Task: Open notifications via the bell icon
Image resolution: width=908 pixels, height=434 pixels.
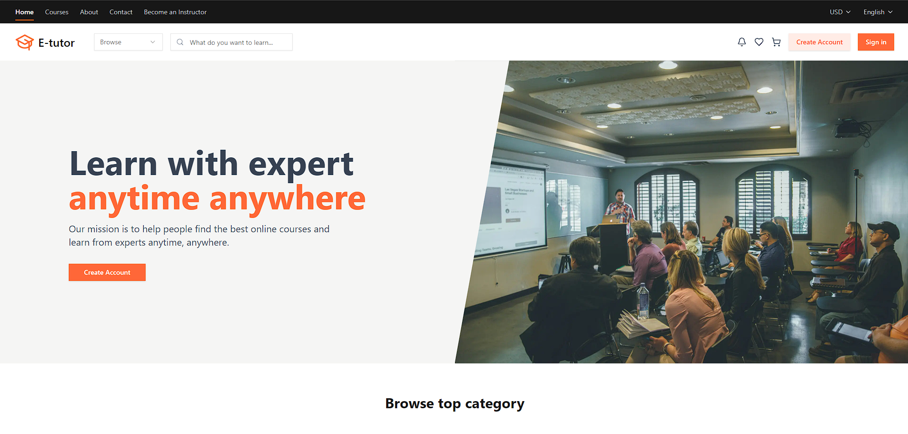Action: tap(741, 42)
